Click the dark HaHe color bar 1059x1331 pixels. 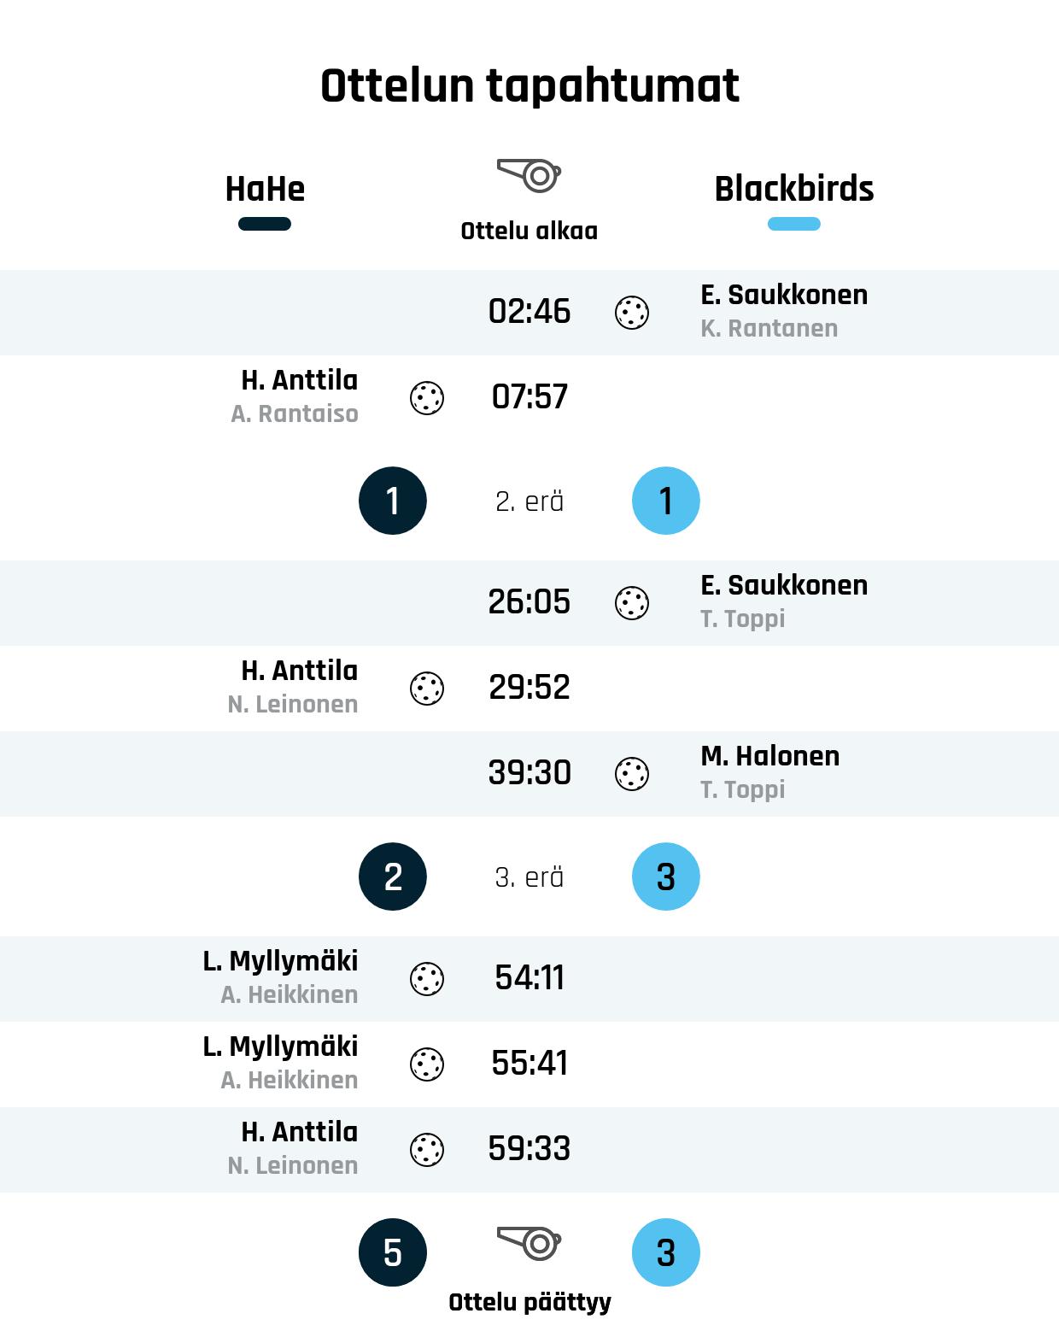[265, 224]
